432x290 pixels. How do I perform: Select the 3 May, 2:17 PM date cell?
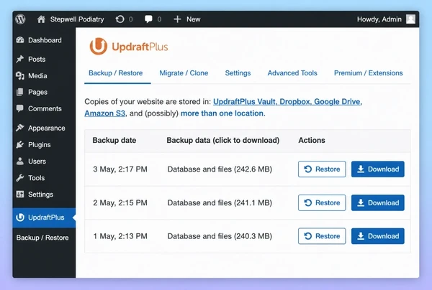click(x=120, y=169)
